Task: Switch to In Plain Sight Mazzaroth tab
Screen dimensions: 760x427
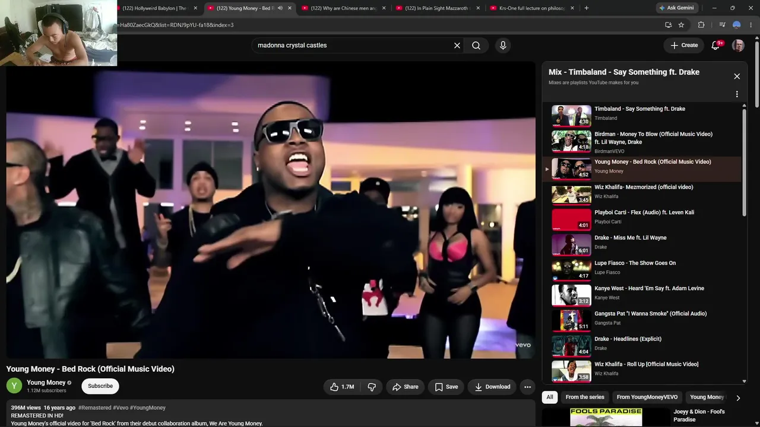Action: 438,8
